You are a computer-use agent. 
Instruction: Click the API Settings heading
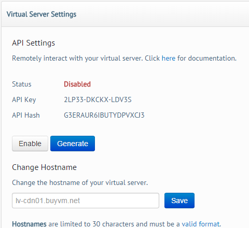[33, 43]
